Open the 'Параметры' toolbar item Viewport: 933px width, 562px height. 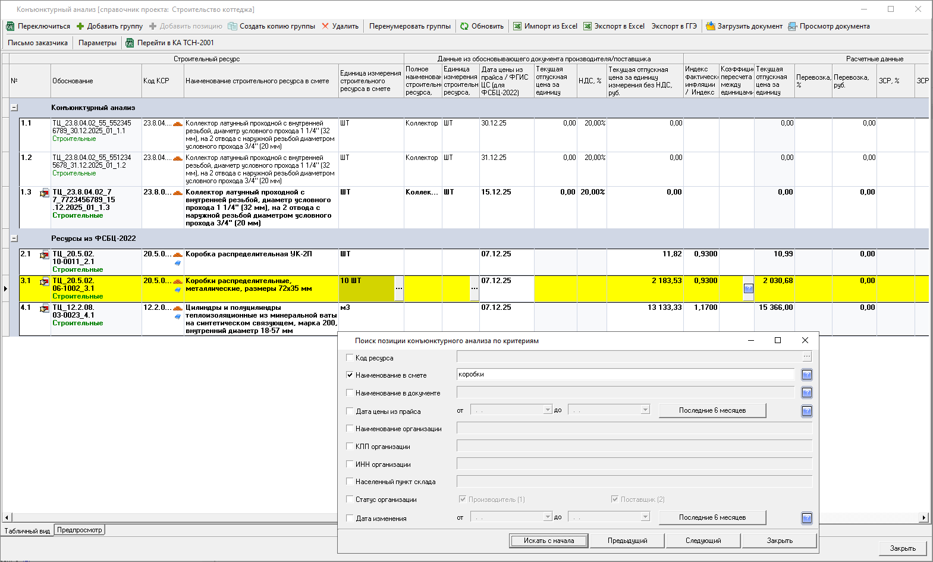tap(98, 43)
